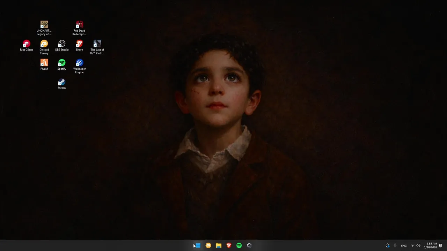Open the notification bell icon
Image resolution: width=447 pixels, height=251 pixels.
tap(441, 245)
